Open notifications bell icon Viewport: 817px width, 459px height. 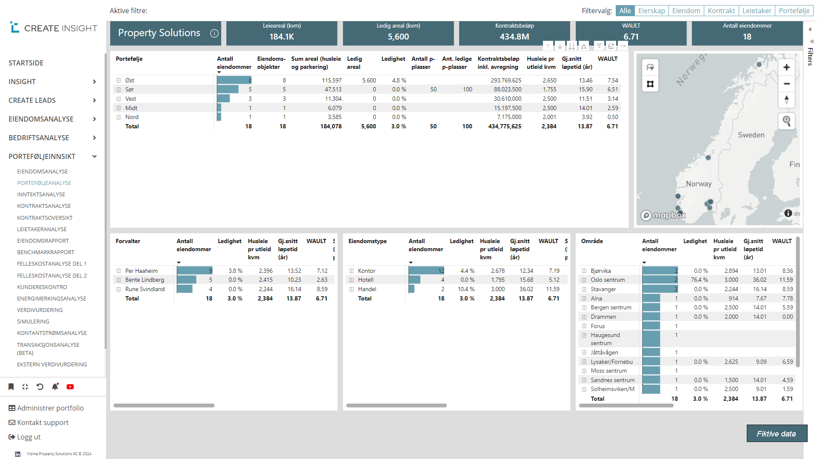point(55,387)
